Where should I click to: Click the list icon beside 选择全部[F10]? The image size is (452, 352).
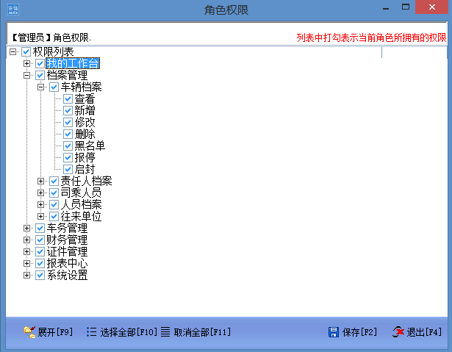coord(92,332)
